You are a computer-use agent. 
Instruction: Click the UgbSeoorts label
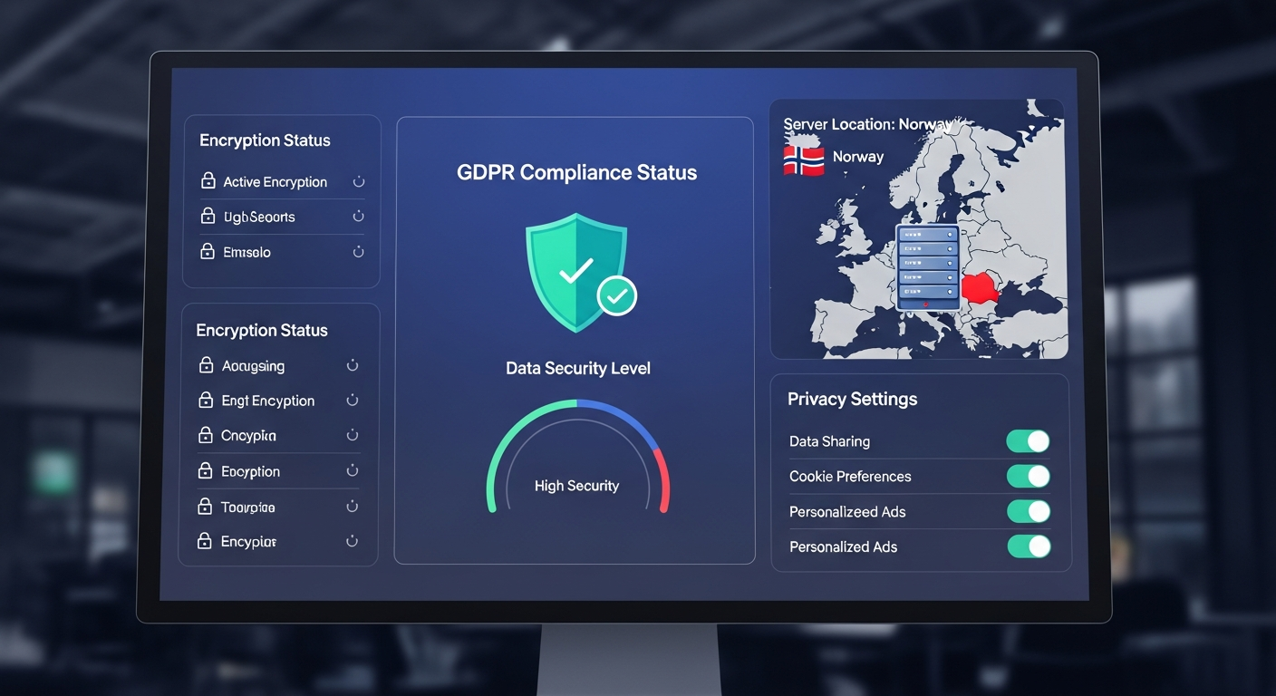tap(259, 217)
